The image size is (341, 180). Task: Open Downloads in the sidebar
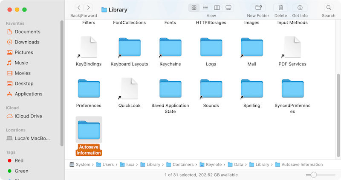pos(27,42)
